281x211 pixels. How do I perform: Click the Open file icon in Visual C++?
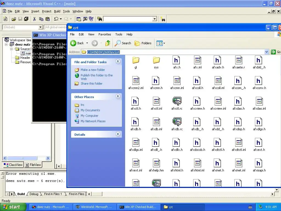pyautogui.click(x=14, y=19)
